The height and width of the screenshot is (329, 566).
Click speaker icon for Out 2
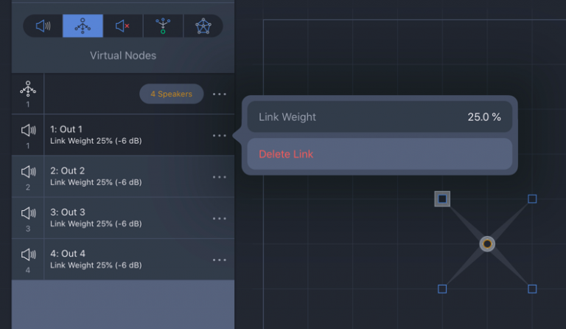pyautogui.click(x=28, y=172)
